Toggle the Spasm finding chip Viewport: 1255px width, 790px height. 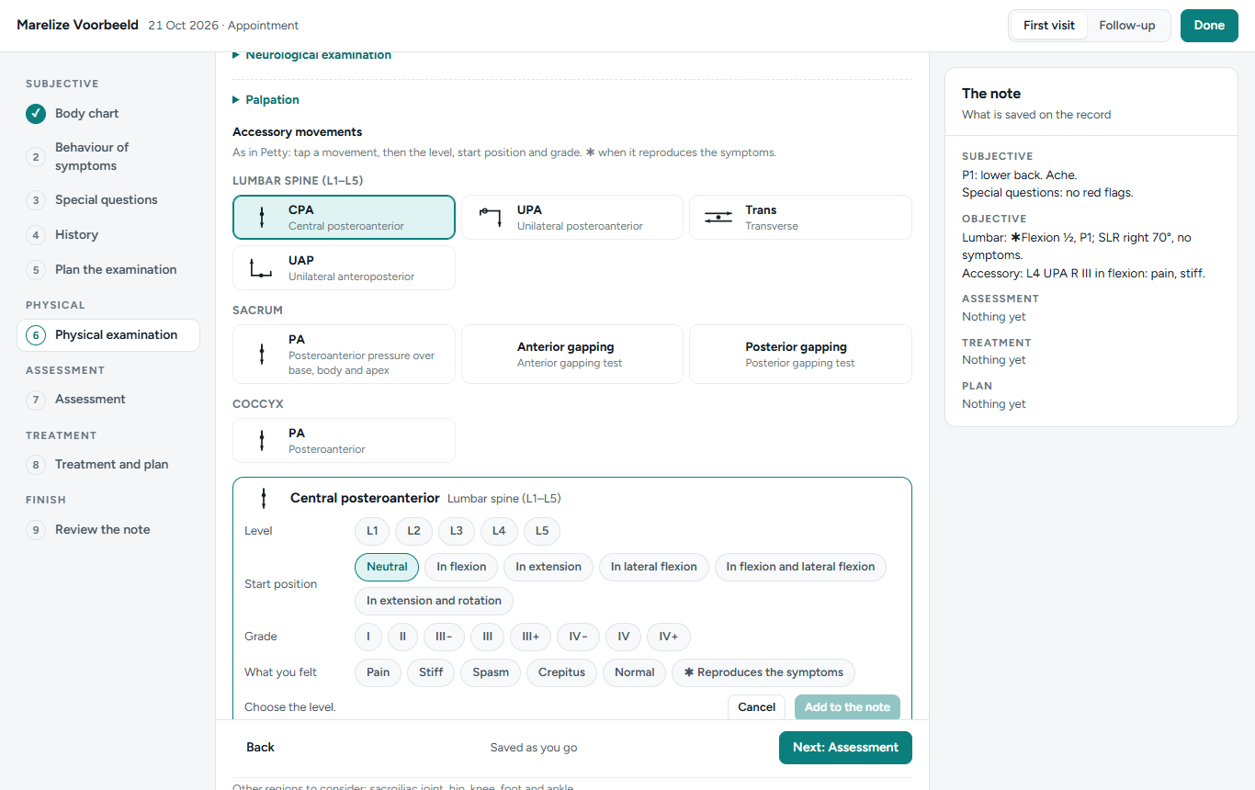[491, 672]
